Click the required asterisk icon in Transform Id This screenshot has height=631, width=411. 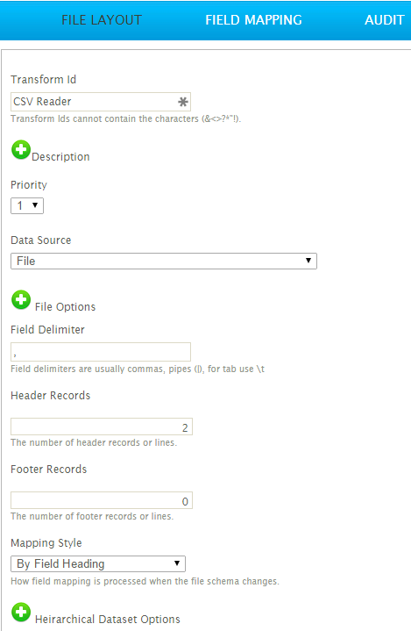click(183, 102)
